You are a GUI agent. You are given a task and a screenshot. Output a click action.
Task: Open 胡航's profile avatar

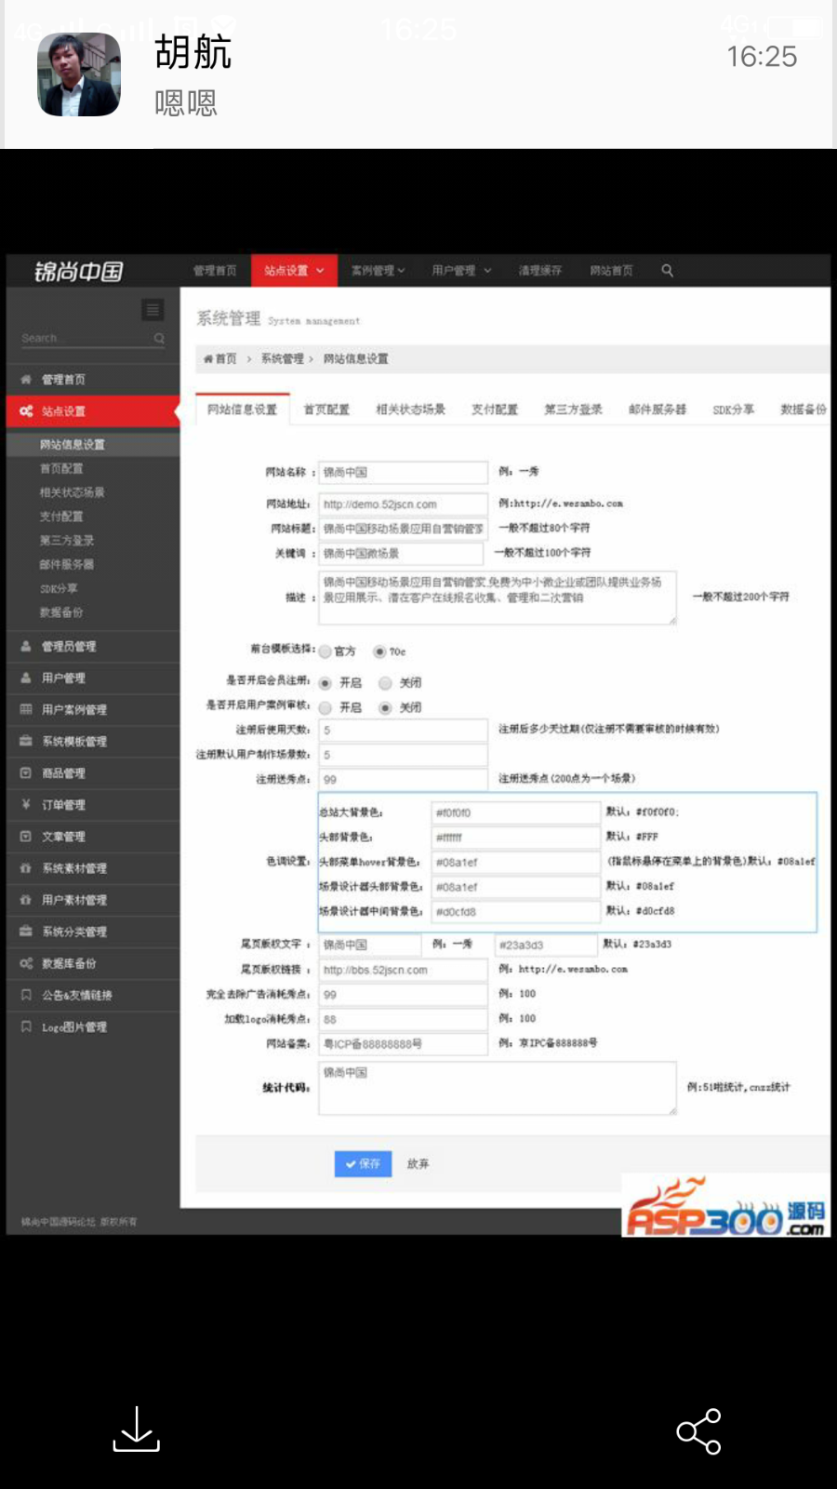pos(79,74)
